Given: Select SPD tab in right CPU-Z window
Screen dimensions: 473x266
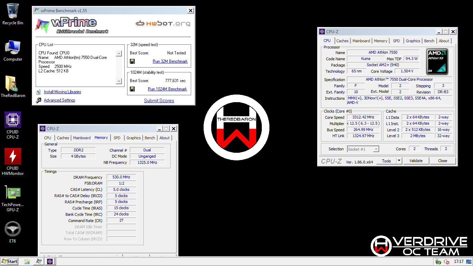Looking at the screenshot, I should click(x=396, y=41).
